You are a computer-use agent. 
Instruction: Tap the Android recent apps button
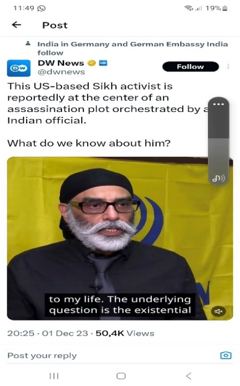click(x=54, y=376)
